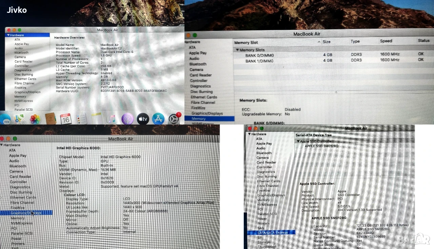This screenshot has width=434, height=249.
Task: Select Camera in the Serial-ATA window sidebar
Action: click(x=262, y=158)
